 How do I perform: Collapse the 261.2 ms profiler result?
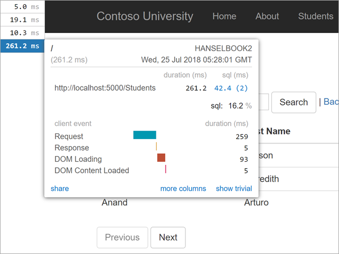(x=23, y=46)
